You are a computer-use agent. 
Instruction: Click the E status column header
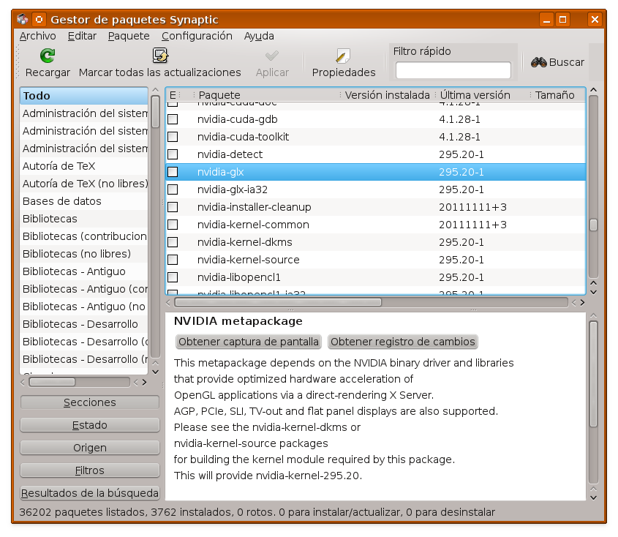[x=173, y=95]
